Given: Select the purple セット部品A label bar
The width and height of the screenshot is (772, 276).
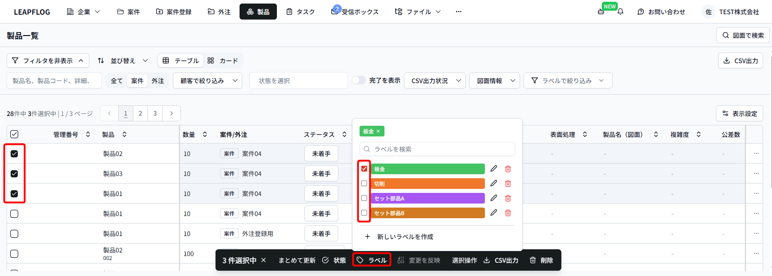Looking at the screenshot, I should (x=428, y=198).
